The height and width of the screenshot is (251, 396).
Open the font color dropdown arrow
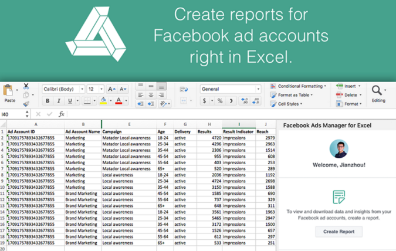coord(126,101)
